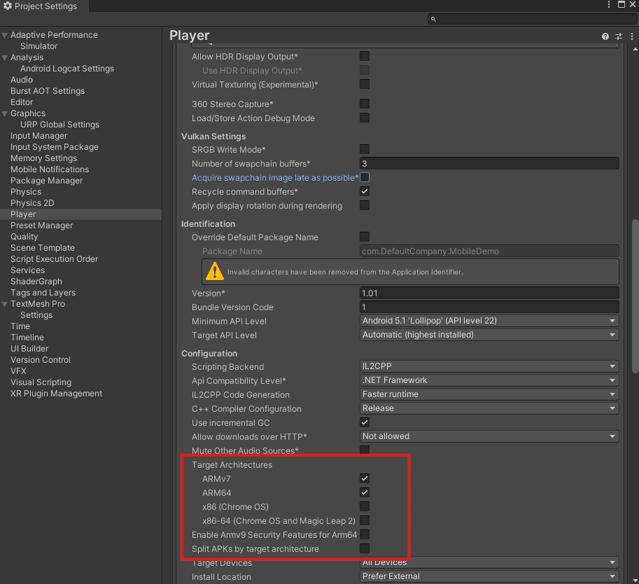Click the warning icon in Identification
The width and height of the screenshot is (639, 584).
pos(215,272)
